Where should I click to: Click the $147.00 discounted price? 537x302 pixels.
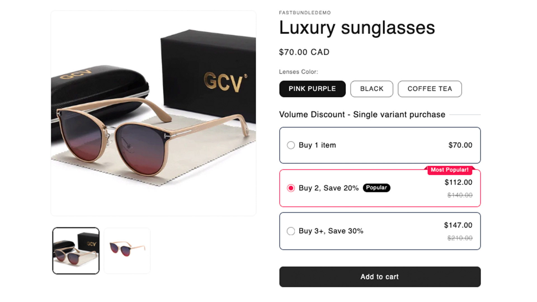point(458,225)
